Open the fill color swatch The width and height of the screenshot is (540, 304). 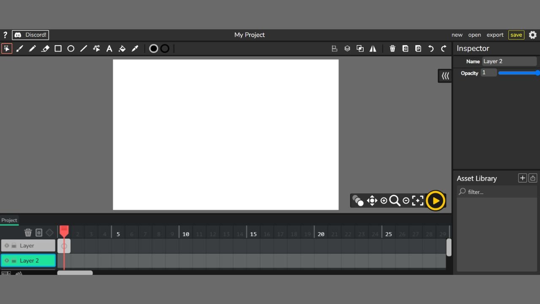[154, 49]
